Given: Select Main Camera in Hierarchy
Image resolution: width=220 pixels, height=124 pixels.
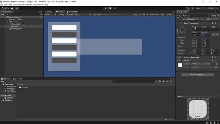Looking at the screenshot, I should pos(16,20).
